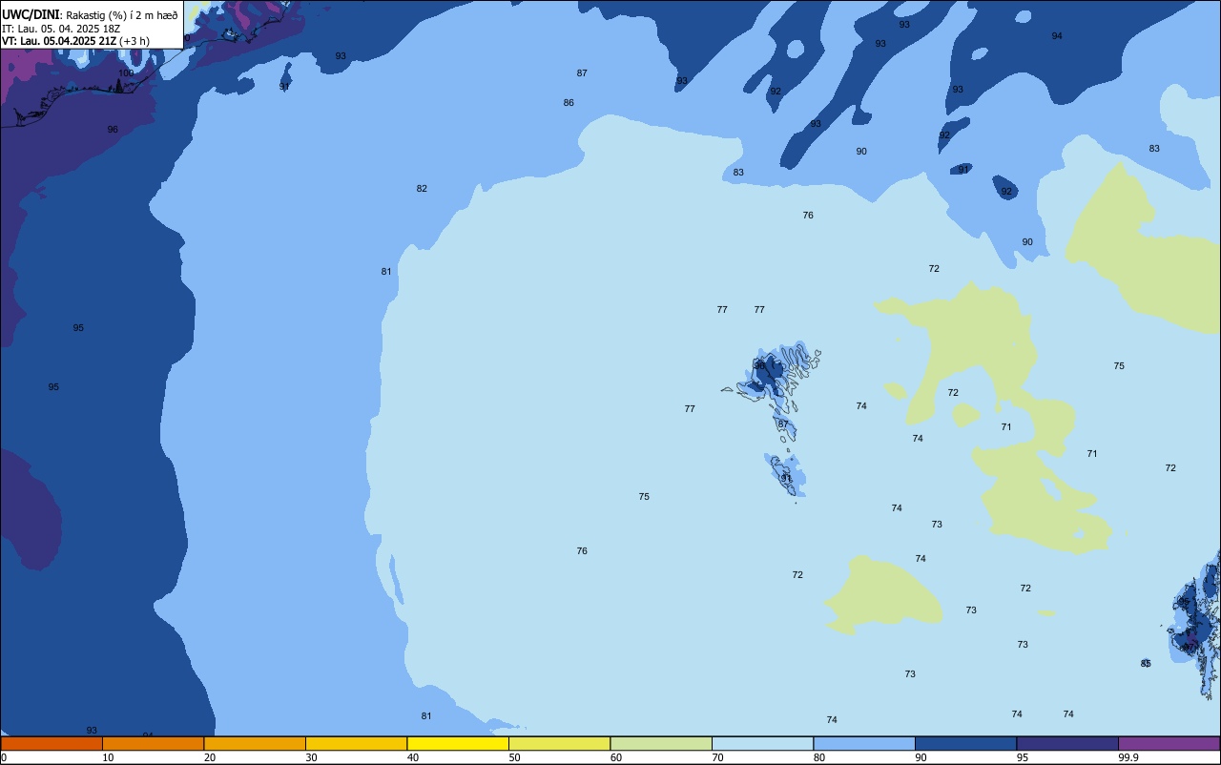Image resolution: width=1221 pixels, height=765 pixels.
Task: Click the "10" legend tick label
Action: 109,757
